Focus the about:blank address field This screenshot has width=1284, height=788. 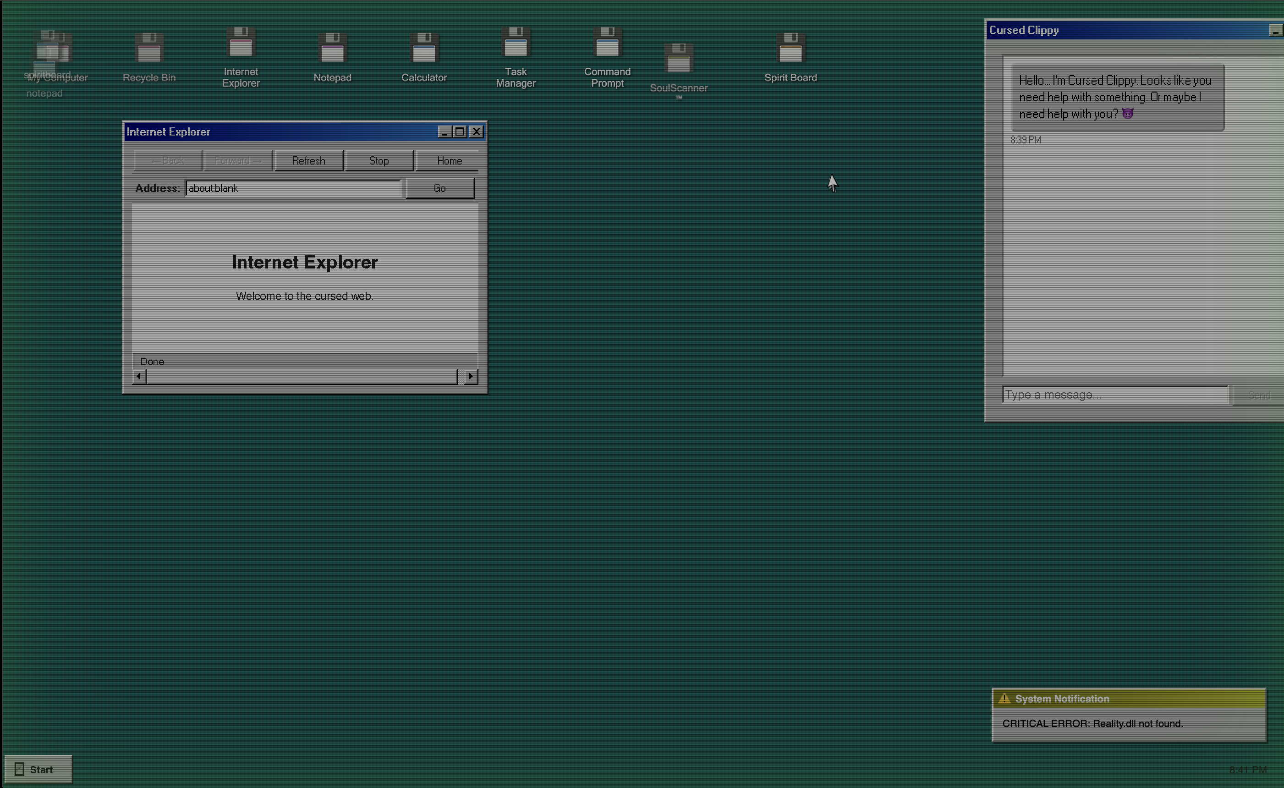(293, 189)
